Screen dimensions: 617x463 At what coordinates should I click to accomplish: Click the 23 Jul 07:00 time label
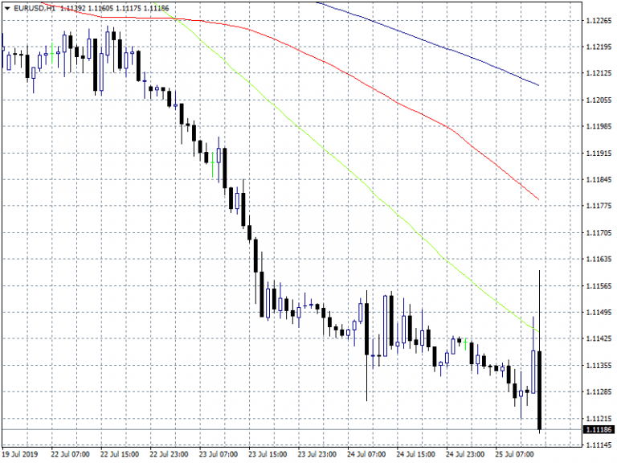(217, 453)
